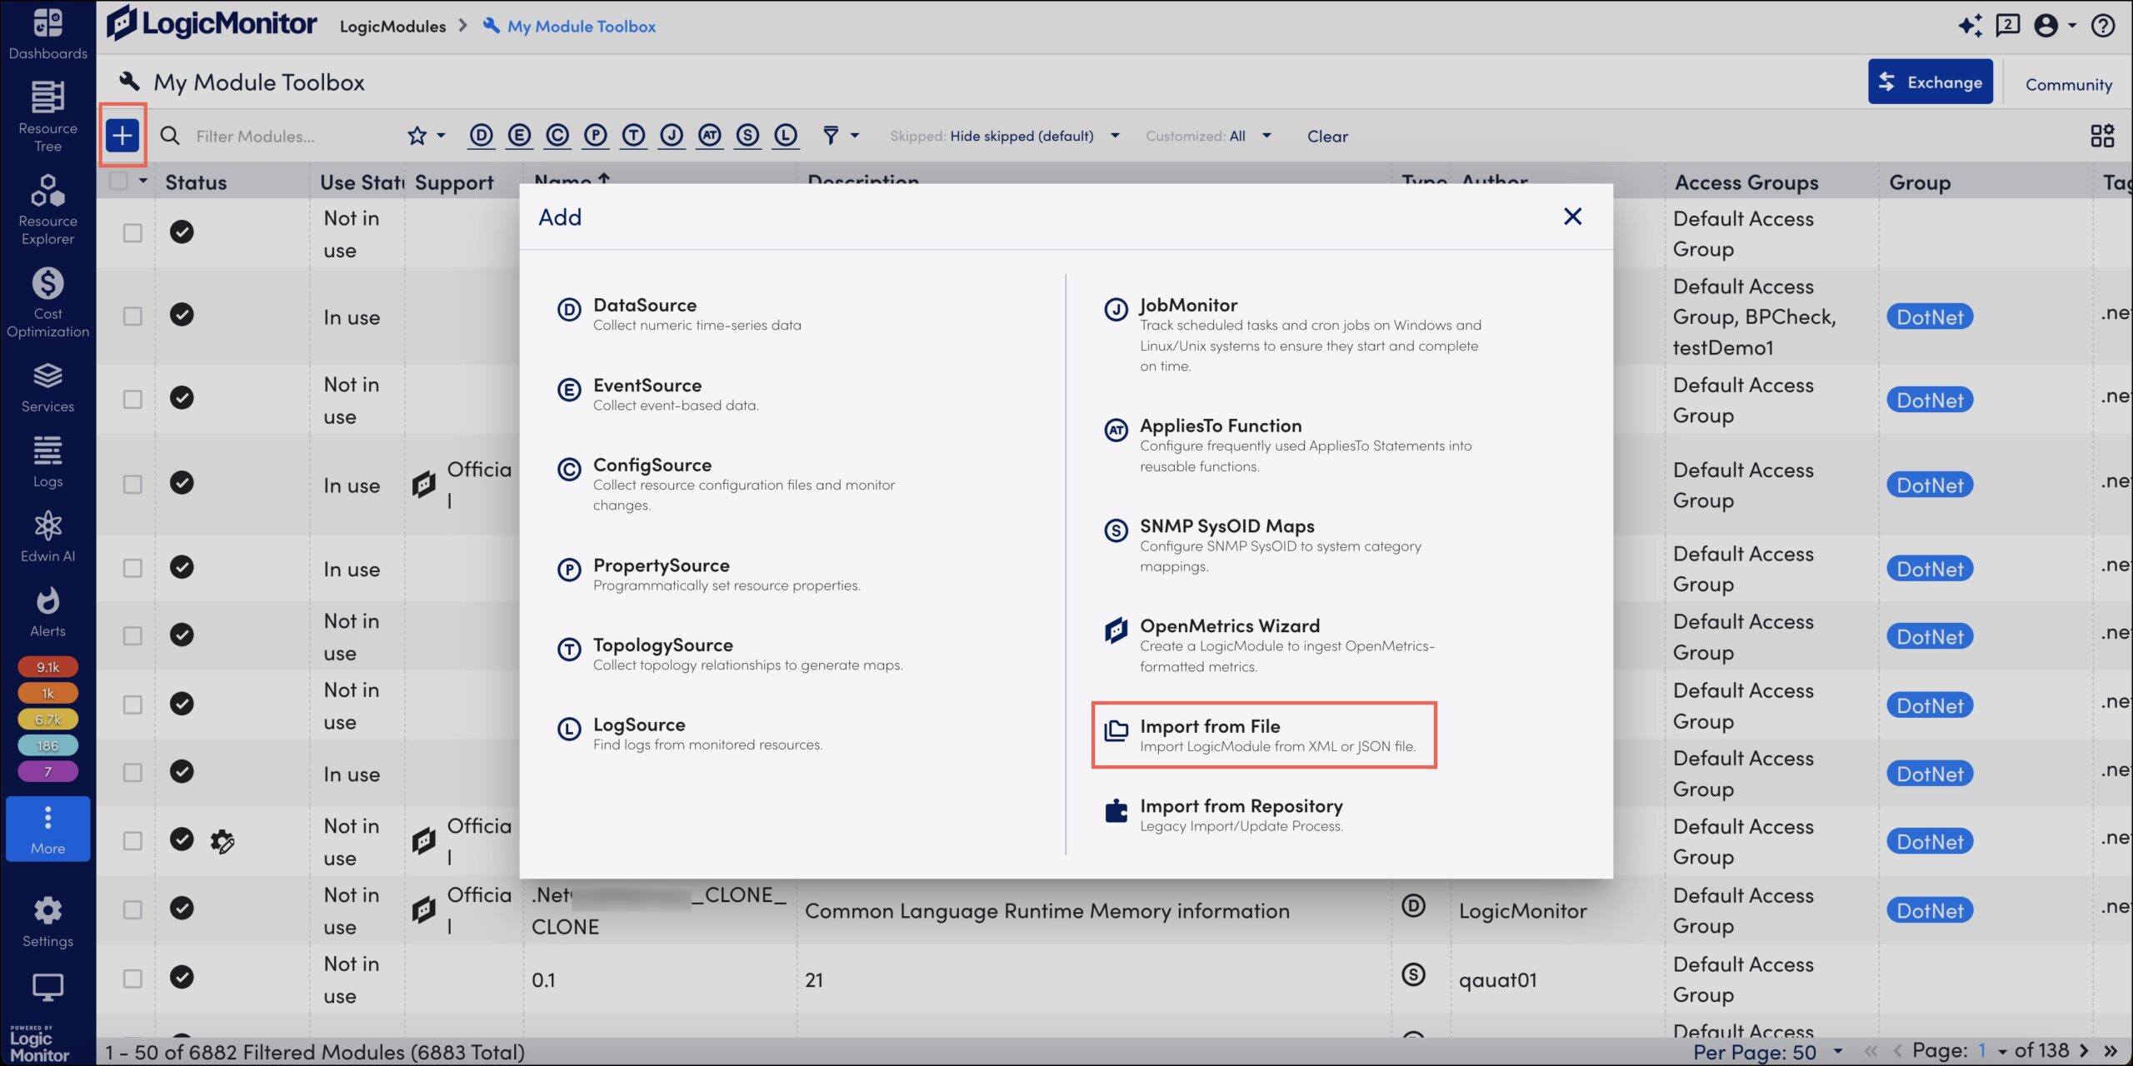Click the red 9.1k alert badge
The height and width of the screenshot is (1066, 2133).
coord(47,666)
